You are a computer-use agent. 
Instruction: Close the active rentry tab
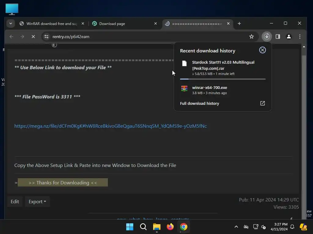click(x=228, y=23)
